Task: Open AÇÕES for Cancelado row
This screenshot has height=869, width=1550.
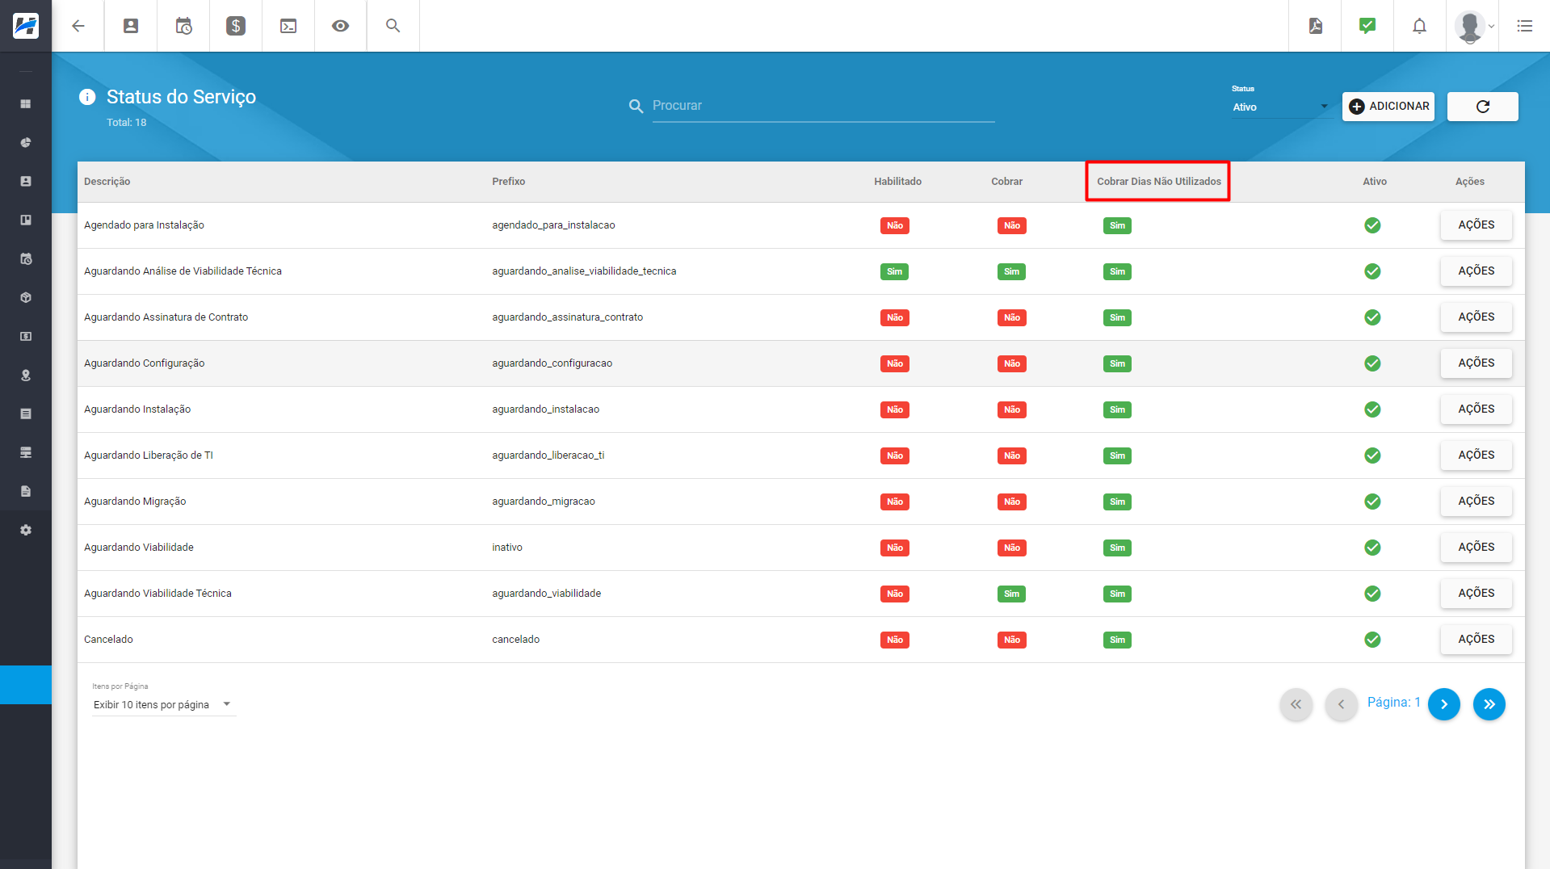Action: [x=1476, y=640]
